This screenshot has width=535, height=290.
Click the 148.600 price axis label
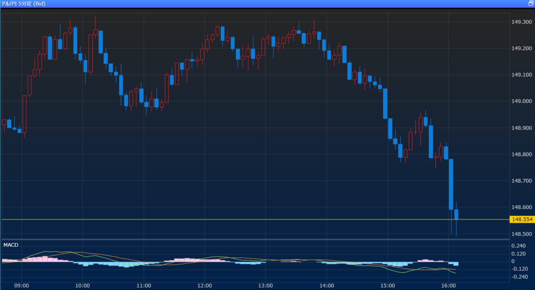[522, 207]
